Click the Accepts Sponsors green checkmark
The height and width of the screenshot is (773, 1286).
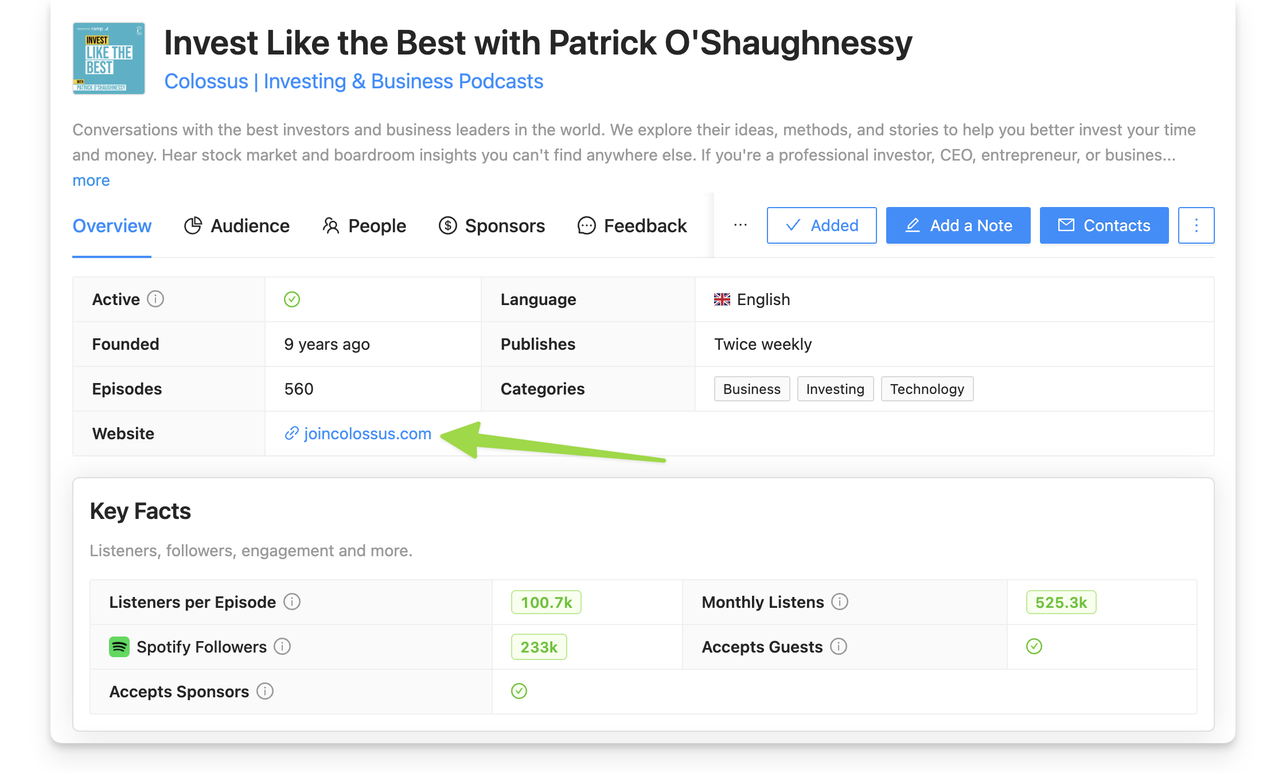[x=519, y=691]
